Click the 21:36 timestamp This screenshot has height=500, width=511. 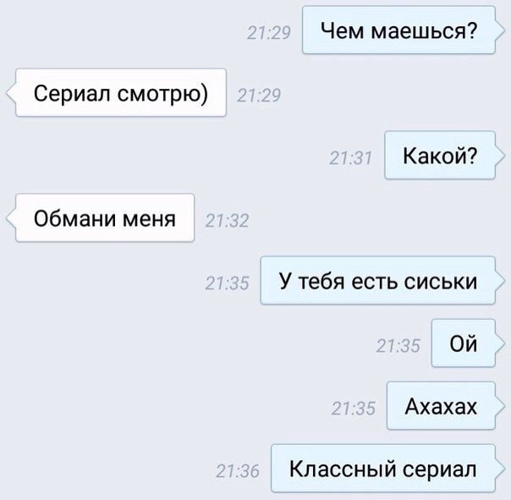point(238,471)
